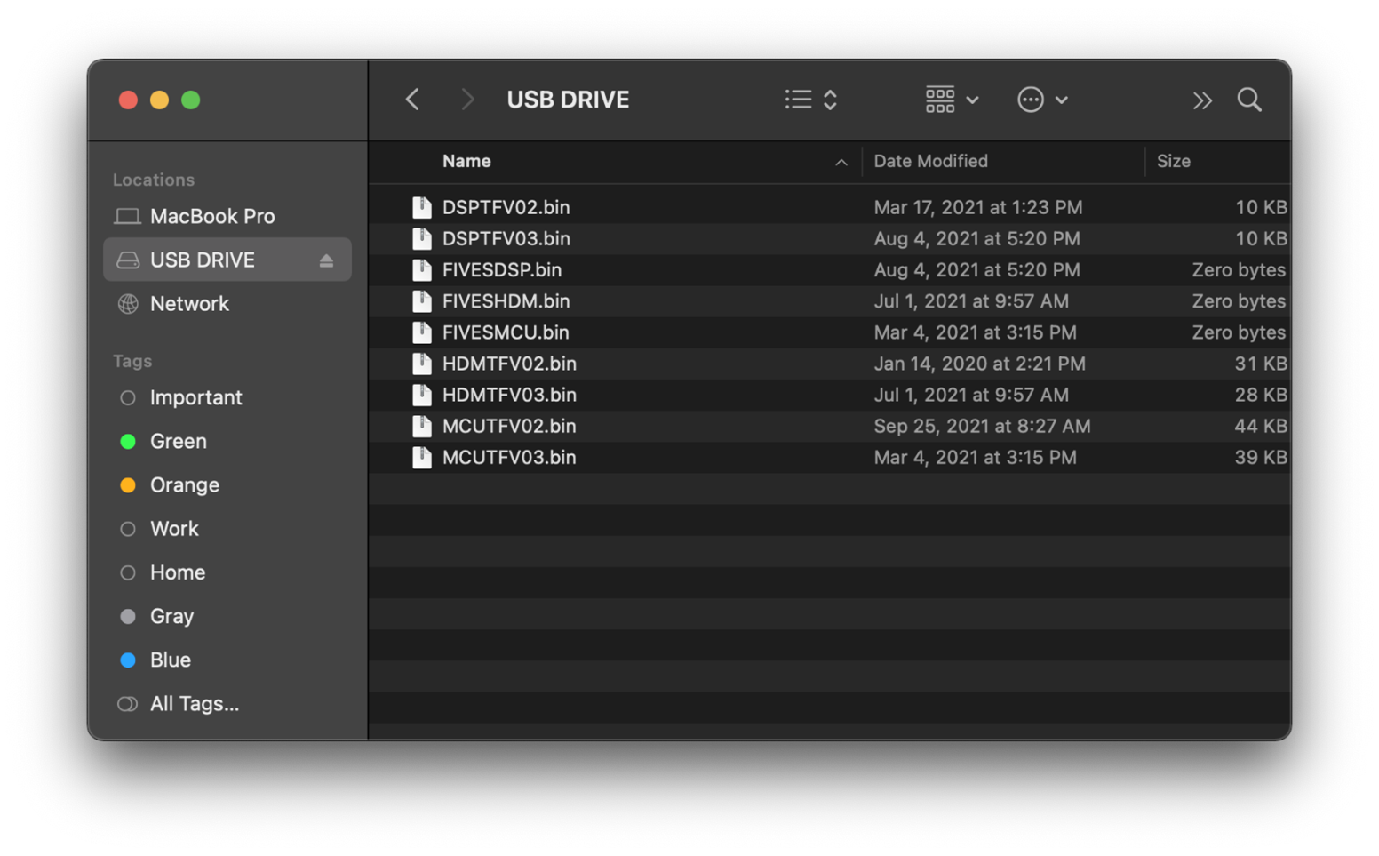
Task: Select USB DRIVE in sidebar
Action: (227, 260)
